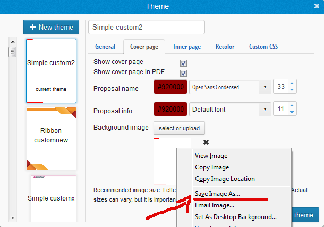The image size is (324, 227).
Task: Open the Custom CSS tab
Action: (263, 47)
